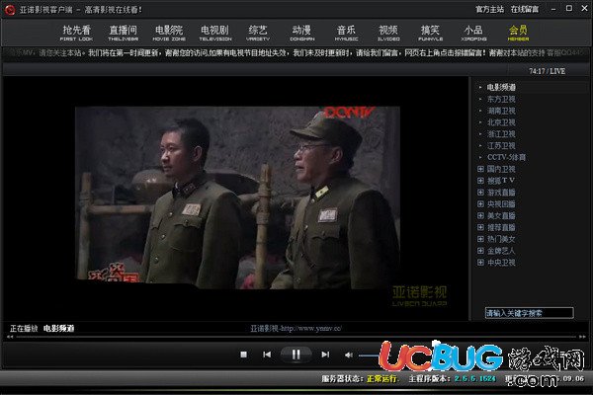This screenshot has height=395, width=593.
Task: Click the 游戏直播 group label
Action: coord(501,193)
